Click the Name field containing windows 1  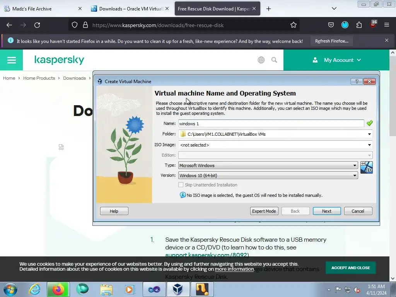[x=271, y=123]
